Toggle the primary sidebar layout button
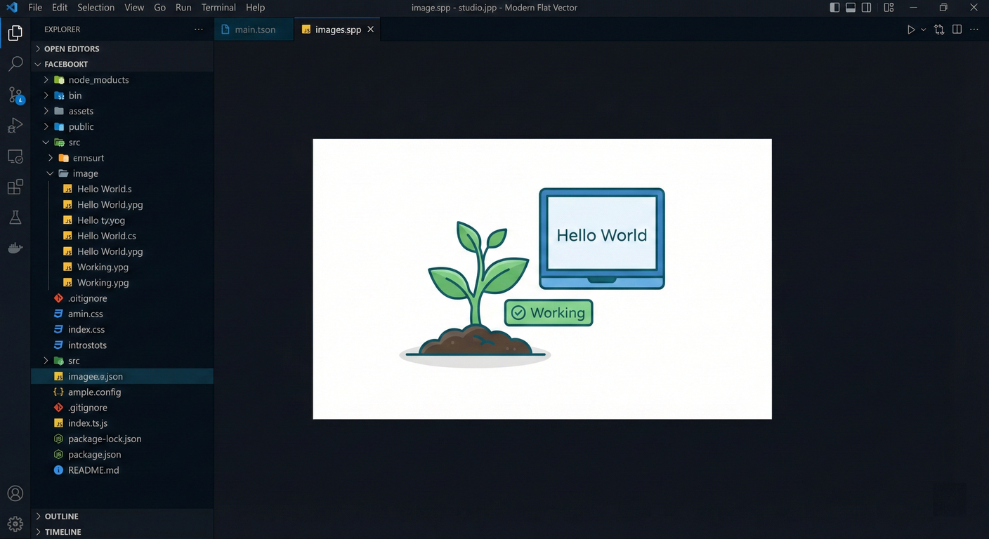 click(x=834, y=8)
